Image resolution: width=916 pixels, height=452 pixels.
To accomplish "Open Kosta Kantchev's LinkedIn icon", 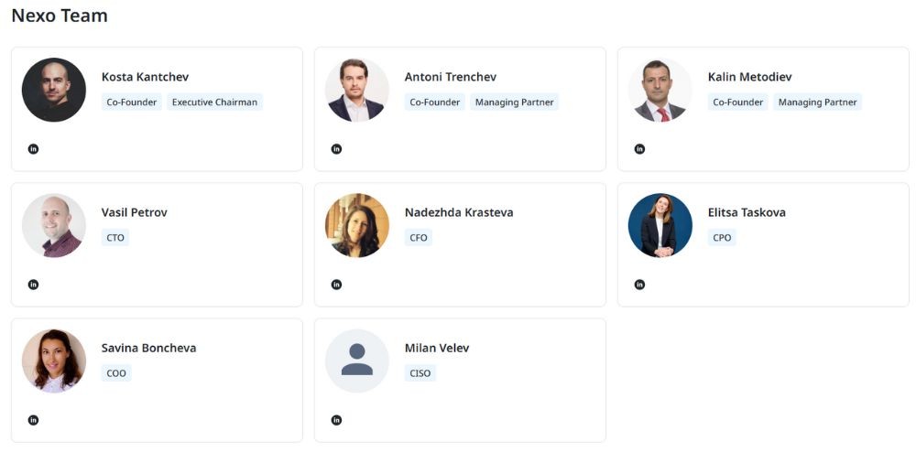I will (x=33, y=149).
